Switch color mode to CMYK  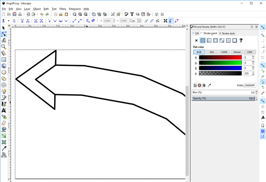click(224, 52)
